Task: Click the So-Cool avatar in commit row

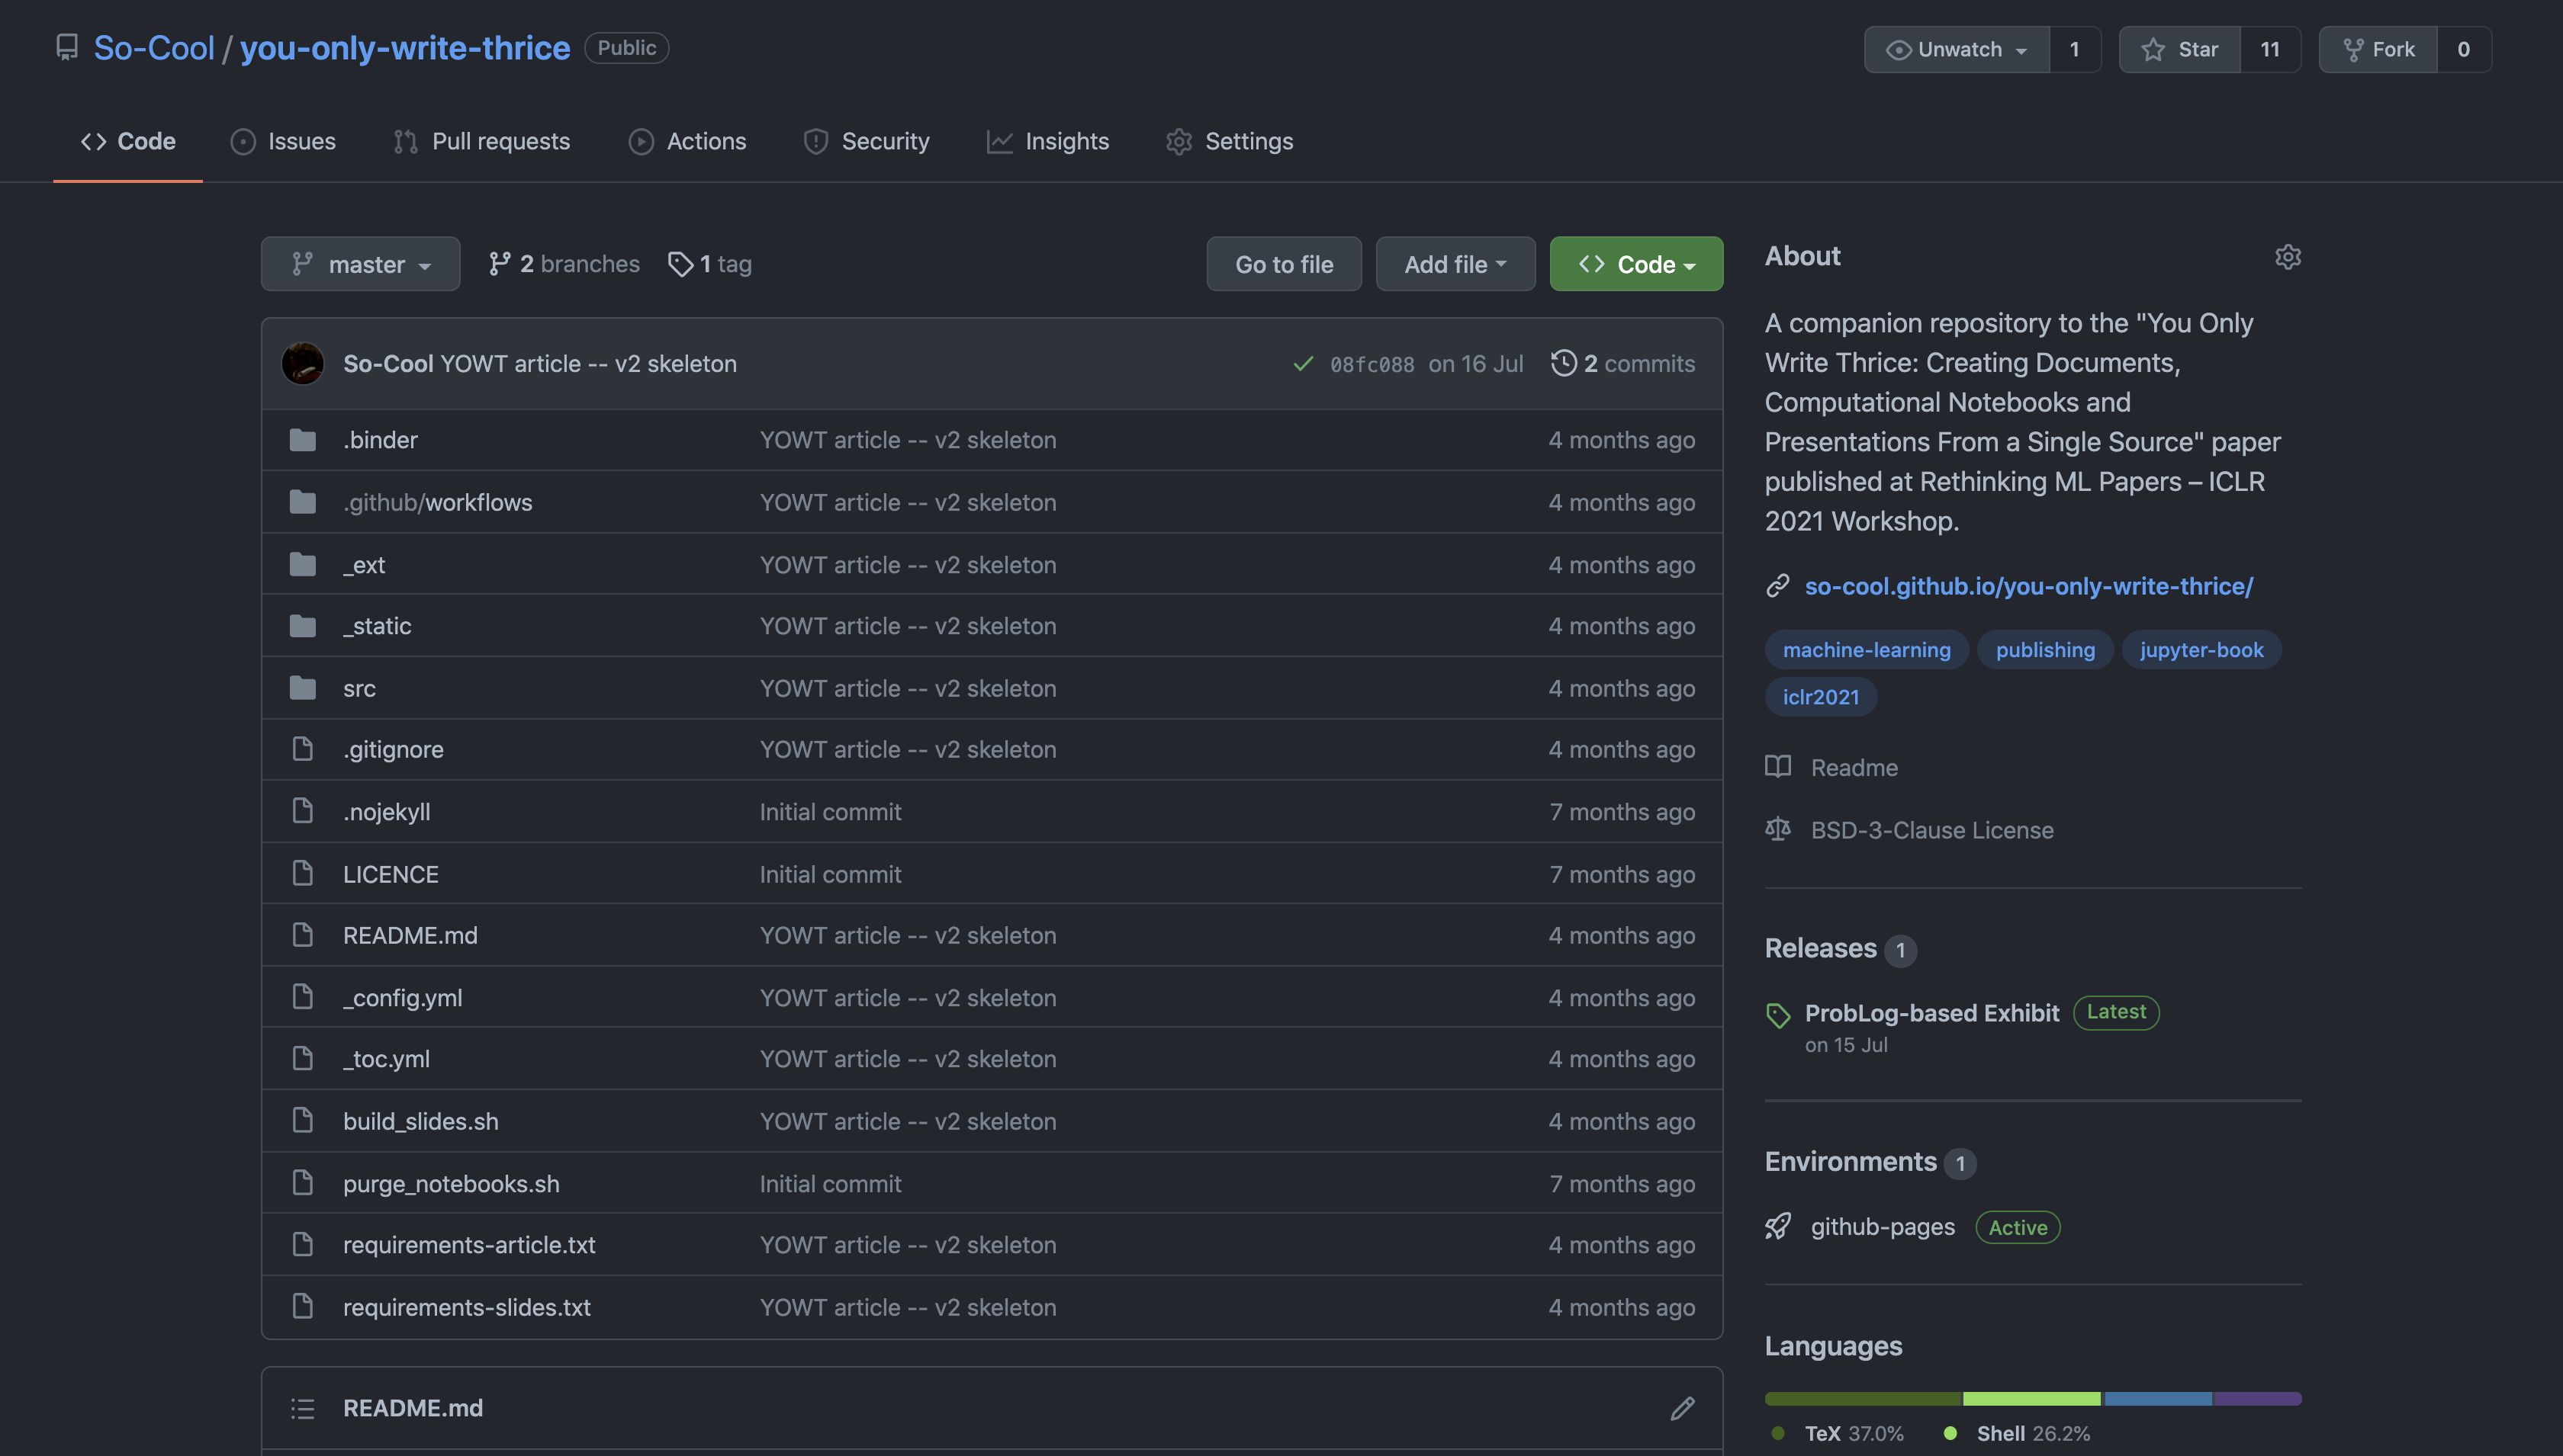Action: (x=302, y=364)
